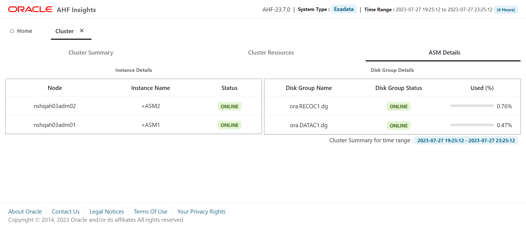Click the AHF-23.7.0 version label
The height and width of the screenshot is (227, 526).
tap(276, 10)
